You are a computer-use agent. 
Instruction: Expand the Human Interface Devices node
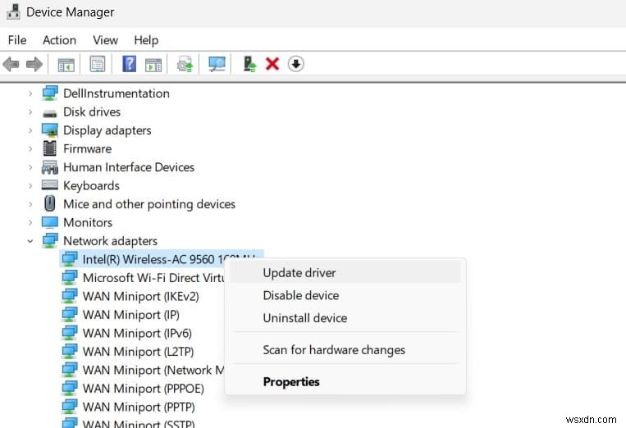[x=30, y=167]
